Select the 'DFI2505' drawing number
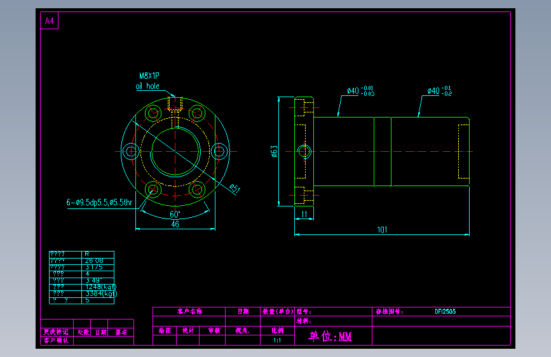 (x=446, y=312)
